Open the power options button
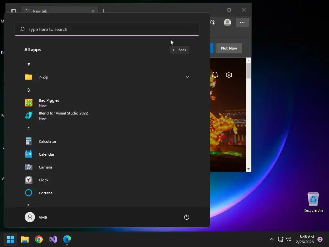The width and height of the screenshot is (329, 247). 187,217
